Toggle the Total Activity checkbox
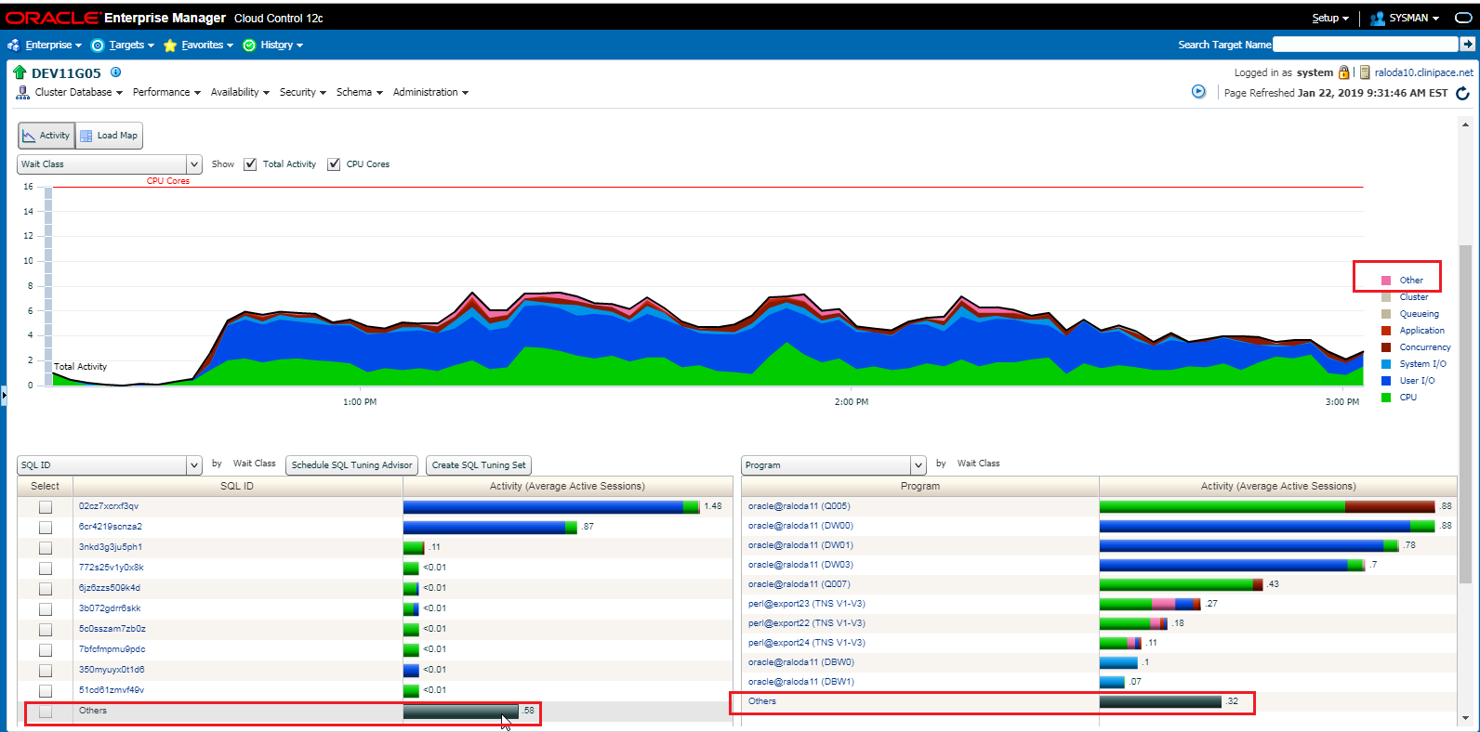This screenshot has width=1480, height=732. click(x=250, y=164)
